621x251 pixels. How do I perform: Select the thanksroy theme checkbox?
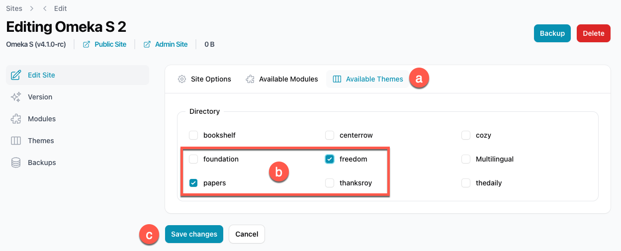[x=330, y=183]
